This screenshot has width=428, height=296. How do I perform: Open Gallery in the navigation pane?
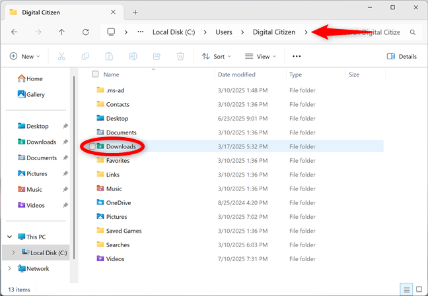pyautogui.click(x=31, y=94)
